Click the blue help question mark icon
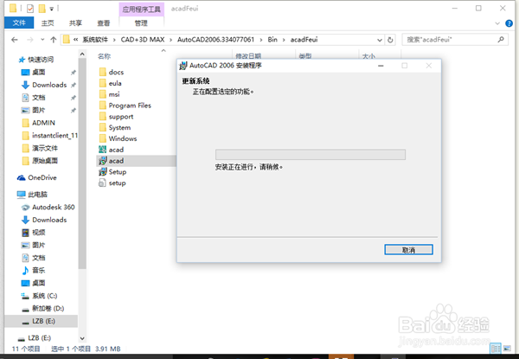The width and height of the screenshot is (519, 359). (509, 23)
